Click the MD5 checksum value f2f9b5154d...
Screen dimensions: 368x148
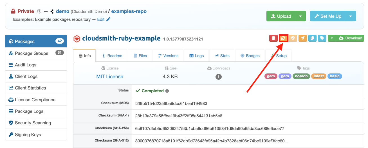[171, 104]
